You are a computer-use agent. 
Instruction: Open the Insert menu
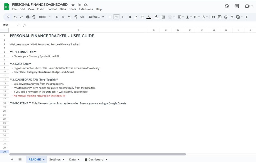click(41, 9)
